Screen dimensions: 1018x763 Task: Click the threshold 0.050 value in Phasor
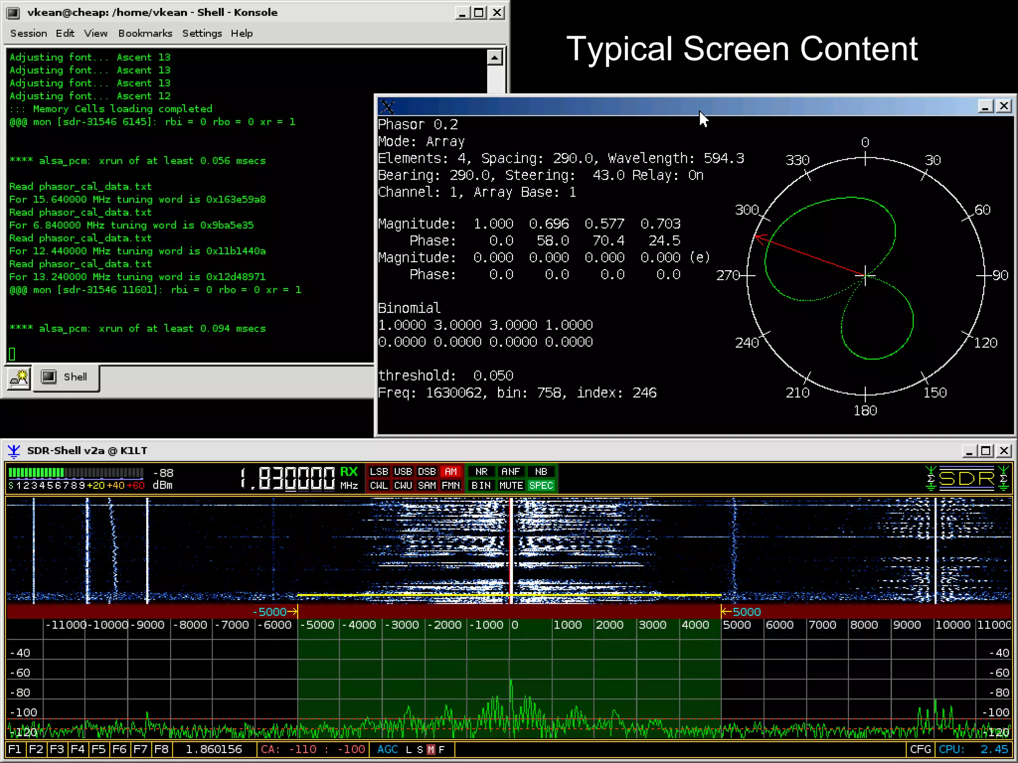493,376
